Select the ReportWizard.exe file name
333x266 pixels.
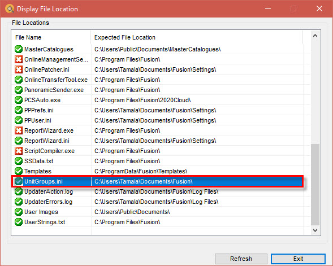coord(49,130)
